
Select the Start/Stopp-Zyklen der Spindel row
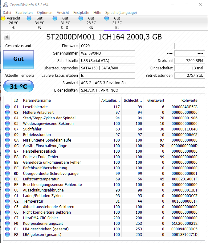point(101,118)
